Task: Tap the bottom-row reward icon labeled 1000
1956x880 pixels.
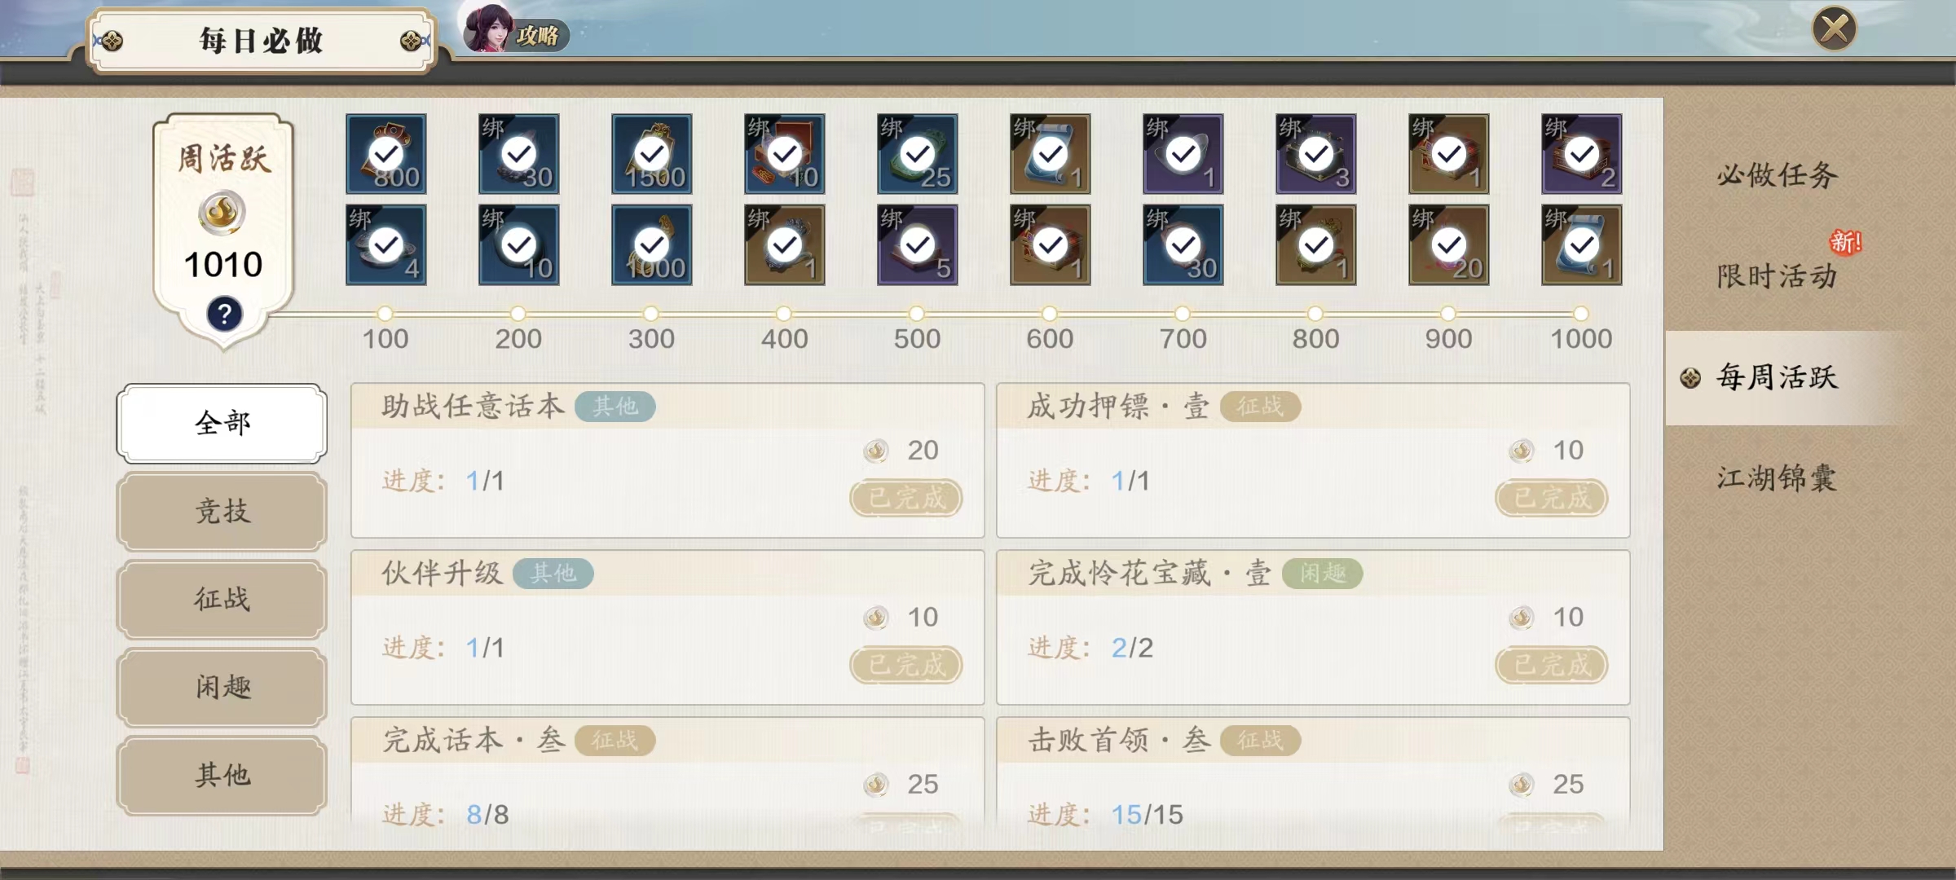Action: click(x=652, y=245)
